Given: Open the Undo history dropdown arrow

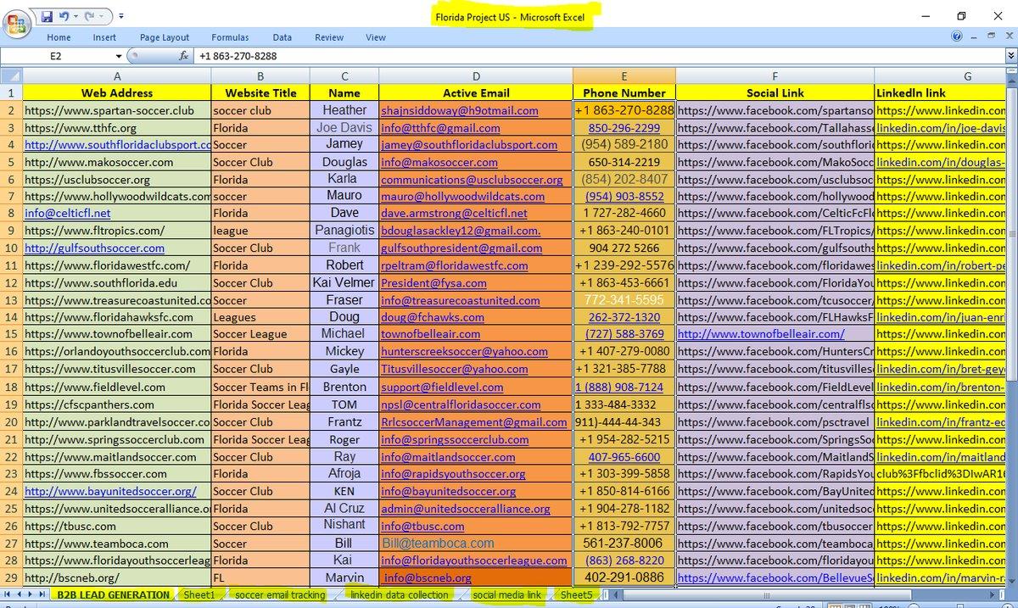Looking at the screenshot, I should click(77, 15).
